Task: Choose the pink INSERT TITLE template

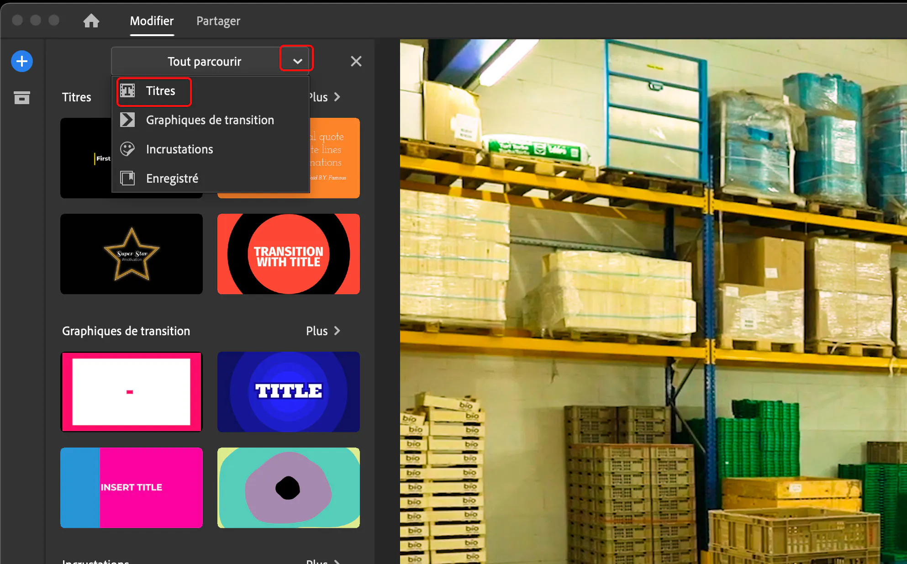Action: pyautogui.click(x=132, y=488)
